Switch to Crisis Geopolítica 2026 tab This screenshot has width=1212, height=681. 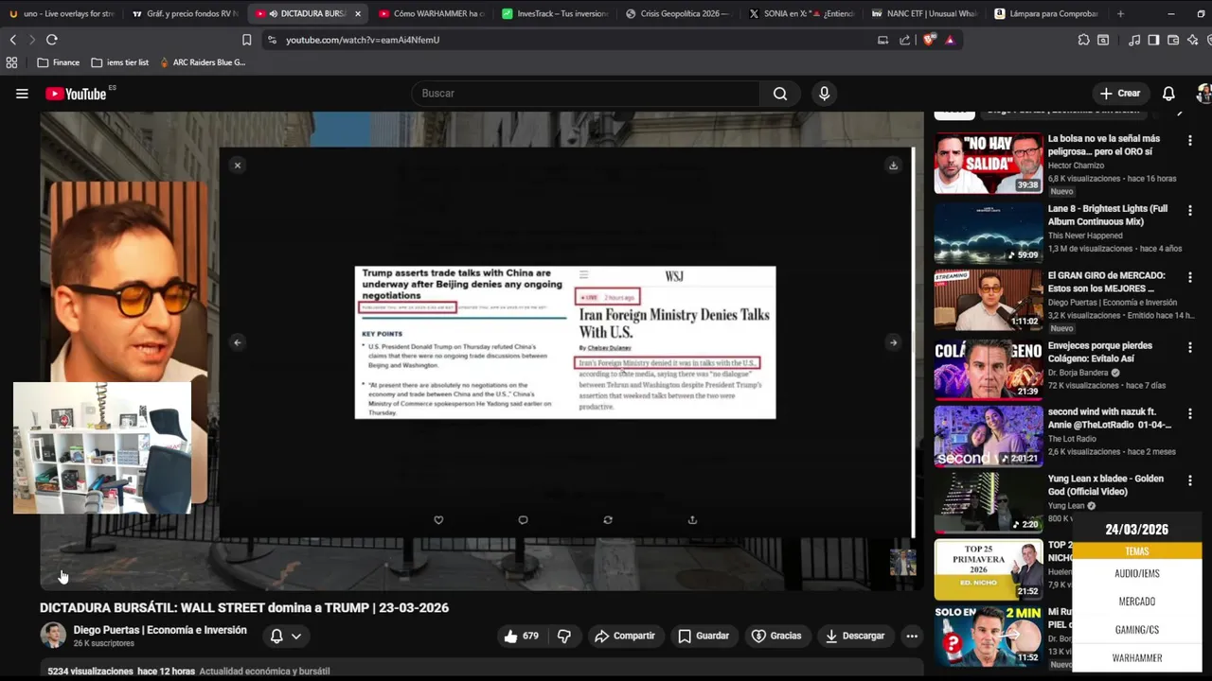[x=677, y=14]
